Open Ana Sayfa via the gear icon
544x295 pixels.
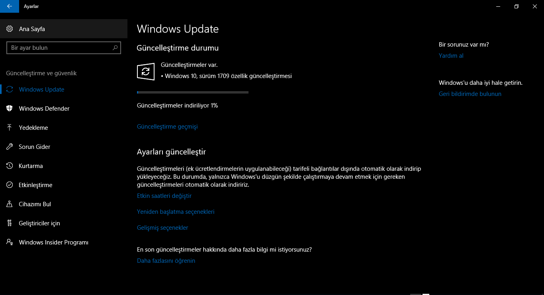click(x=10, y=29)
